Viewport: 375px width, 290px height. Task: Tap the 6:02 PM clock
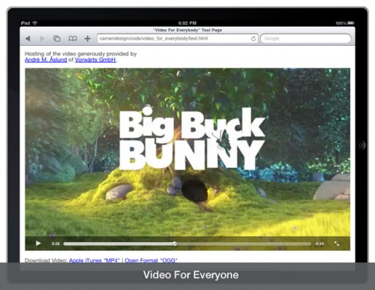[x=187, y=23]
